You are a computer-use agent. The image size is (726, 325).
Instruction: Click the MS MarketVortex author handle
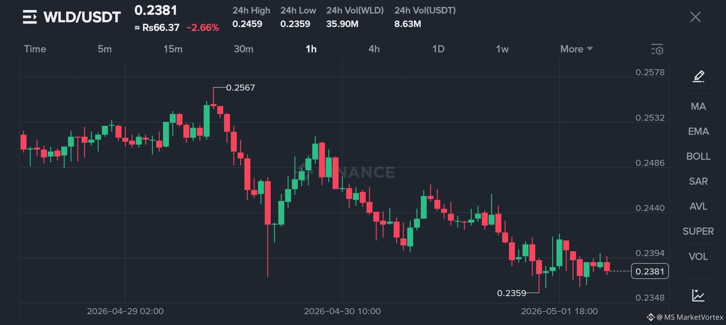coord(690,317)
